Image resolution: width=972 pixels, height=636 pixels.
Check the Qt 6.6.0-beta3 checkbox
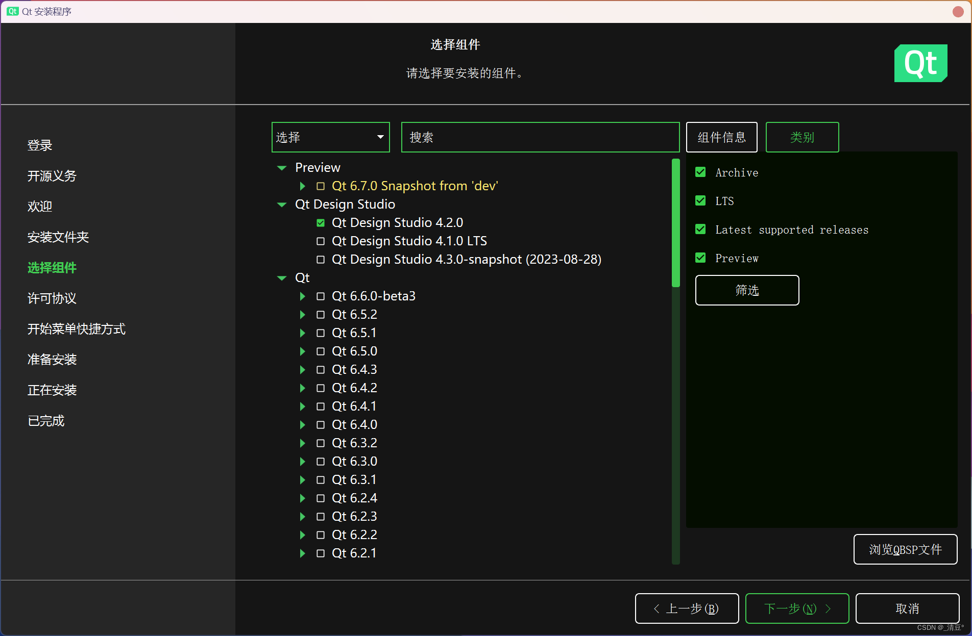(321, 296)
